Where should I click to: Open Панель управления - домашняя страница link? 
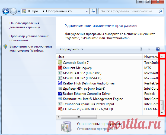click(x=25, y=25)
